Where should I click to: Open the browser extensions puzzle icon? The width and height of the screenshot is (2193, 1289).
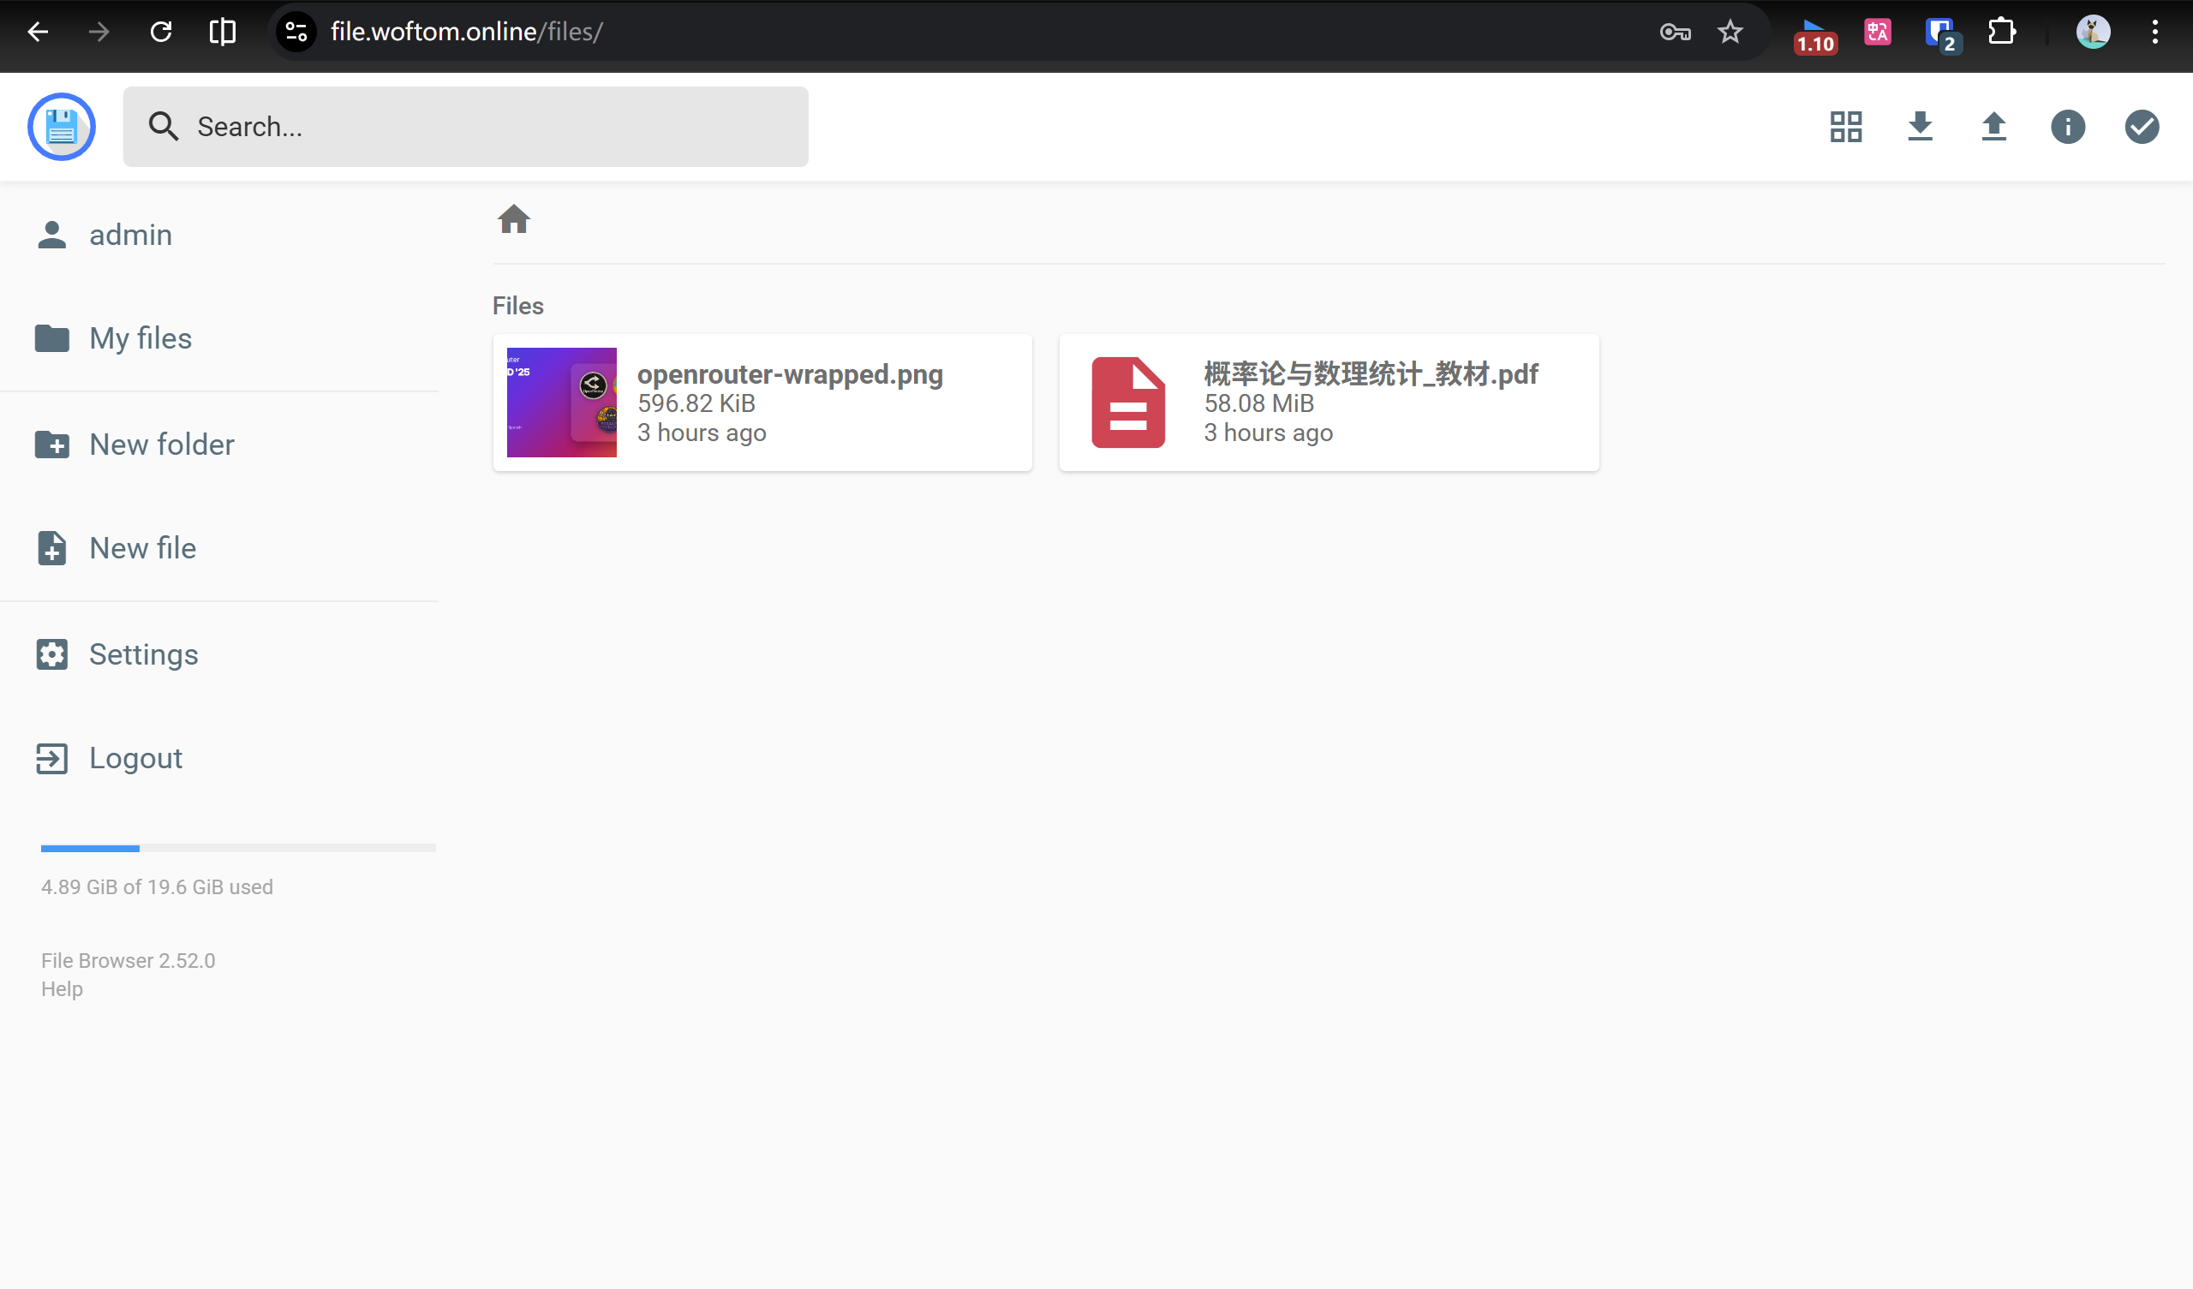pos(2000,32)
